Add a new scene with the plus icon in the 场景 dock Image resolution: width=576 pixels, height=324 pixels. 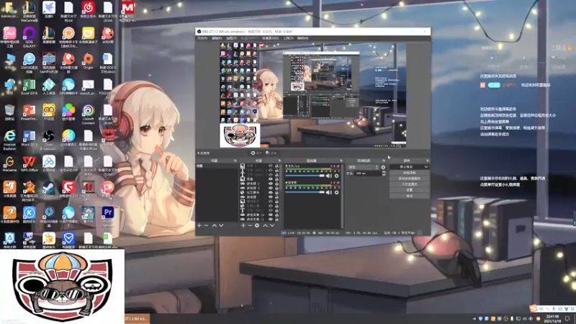[x=199, y=225]
